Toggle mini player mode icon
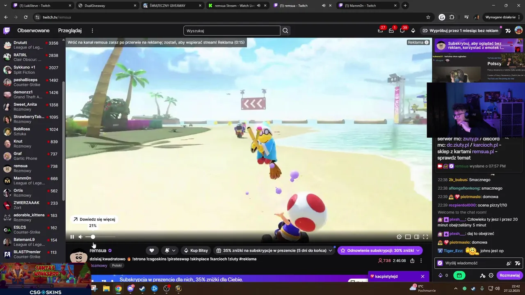This screenshot has width=525, height=295. 408,237
